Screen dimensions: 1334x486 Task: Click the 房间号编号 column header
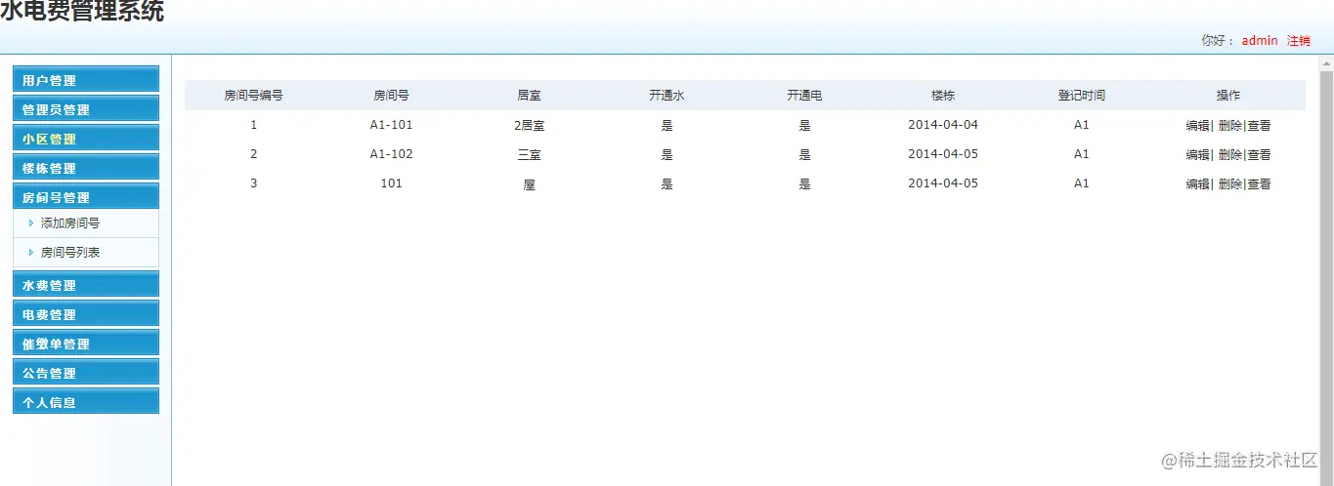click(254, 96)
